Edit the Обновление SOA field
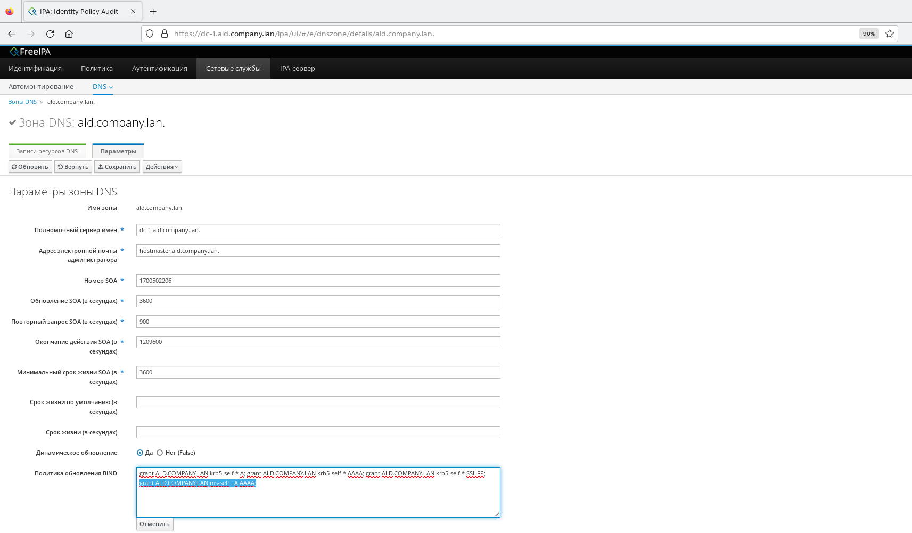The height and width of the screenshot is (533, 912). [x=318, y=301]
